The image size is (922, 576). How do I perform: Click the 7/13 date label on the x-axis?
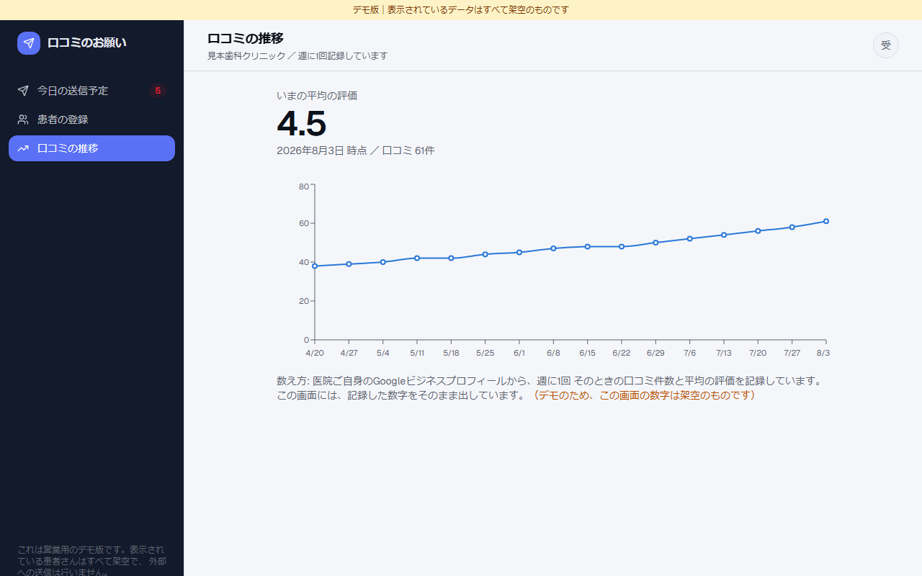724,353
